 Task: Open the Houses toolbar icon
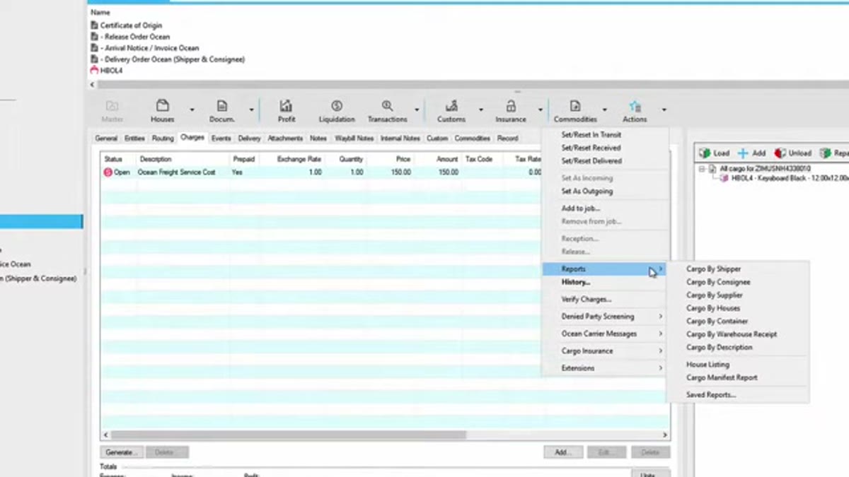point(162,106)
